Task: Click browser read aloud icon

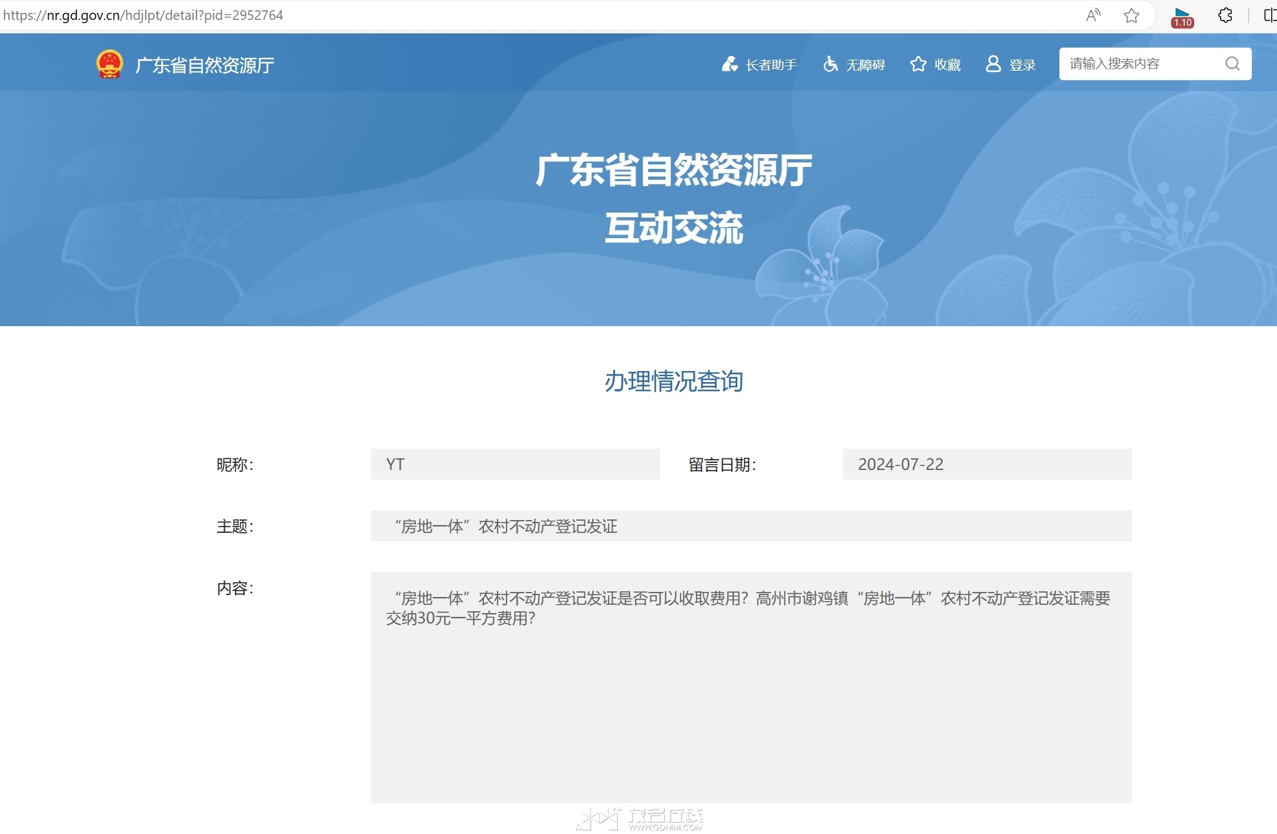Action: [x=1093, y=15]
